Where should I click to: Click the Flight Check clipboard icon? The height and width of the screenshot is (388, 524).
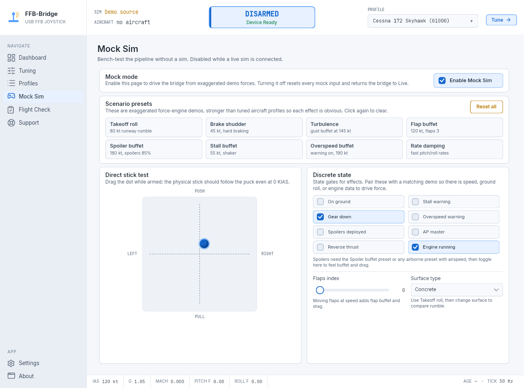[x=11, y=110]
